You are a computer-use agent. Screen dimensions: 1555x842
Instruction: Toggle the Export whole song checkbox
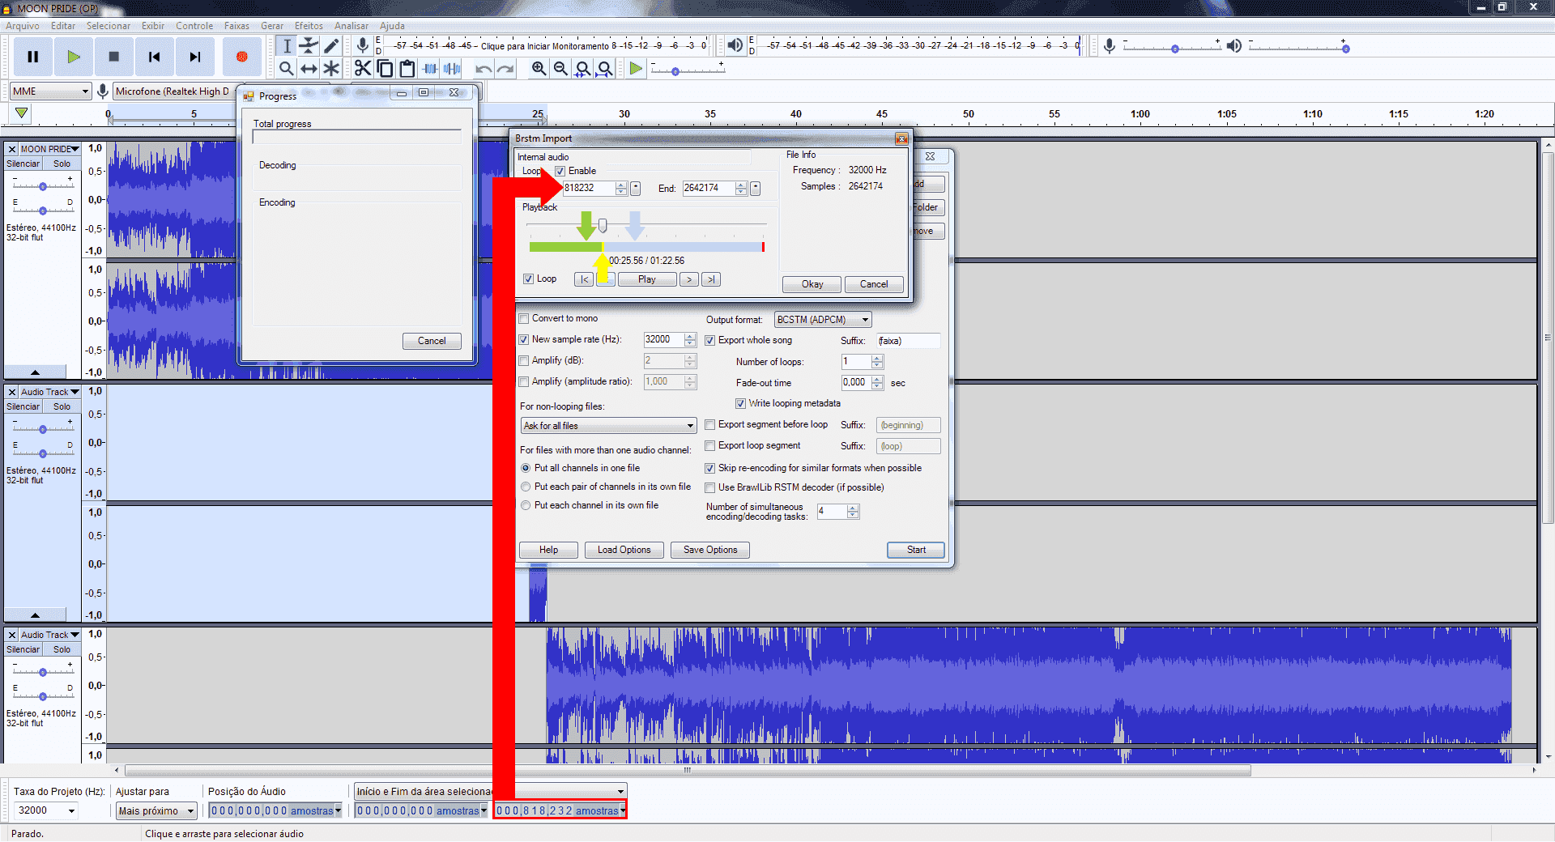(710, 340)
